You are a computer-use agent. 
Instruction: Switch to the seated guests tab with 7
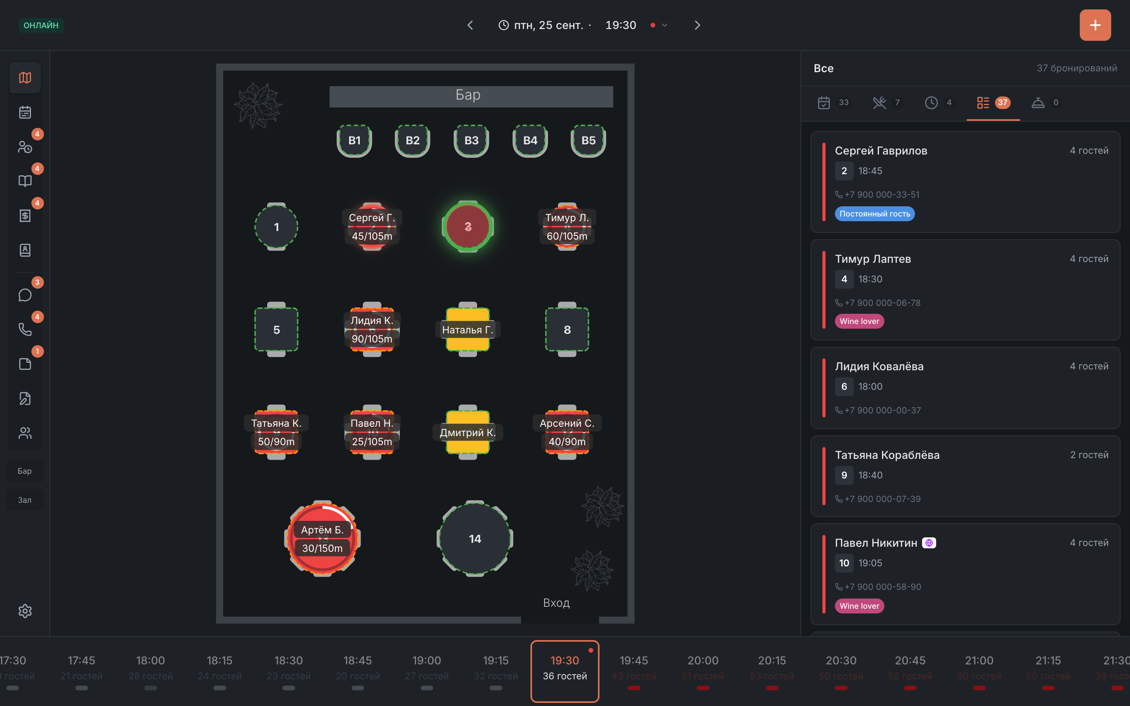pos(887,103)
